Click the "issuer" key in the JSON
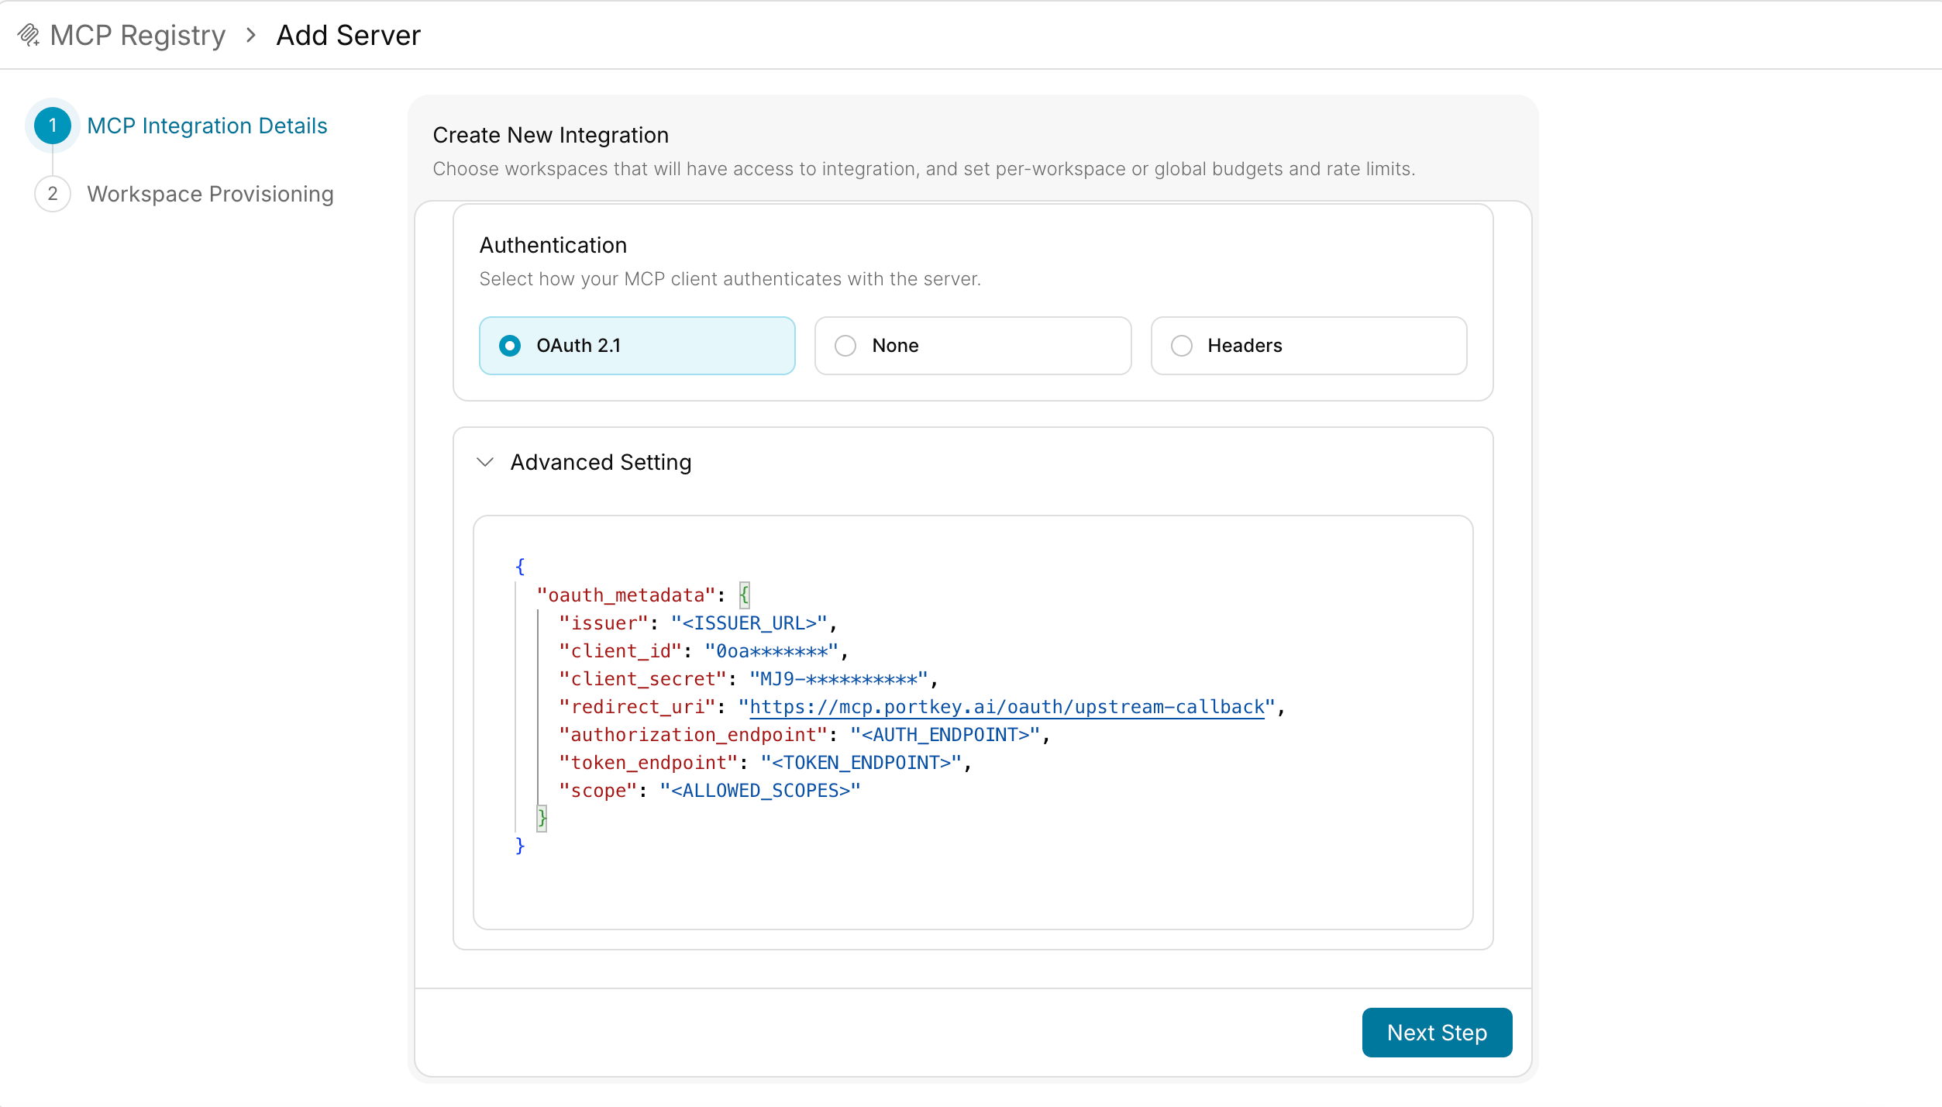Viewport: 1942px width, 1107px height. 603,623
